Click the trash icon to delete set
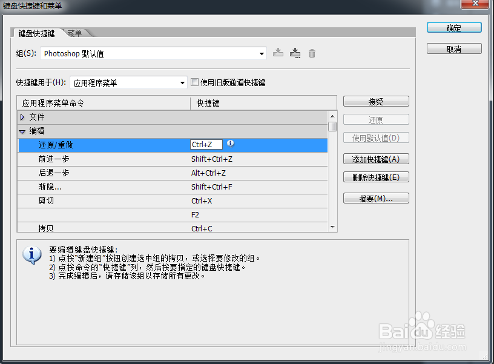This screenshot has height=364, width=494. [x=312, y=53]
